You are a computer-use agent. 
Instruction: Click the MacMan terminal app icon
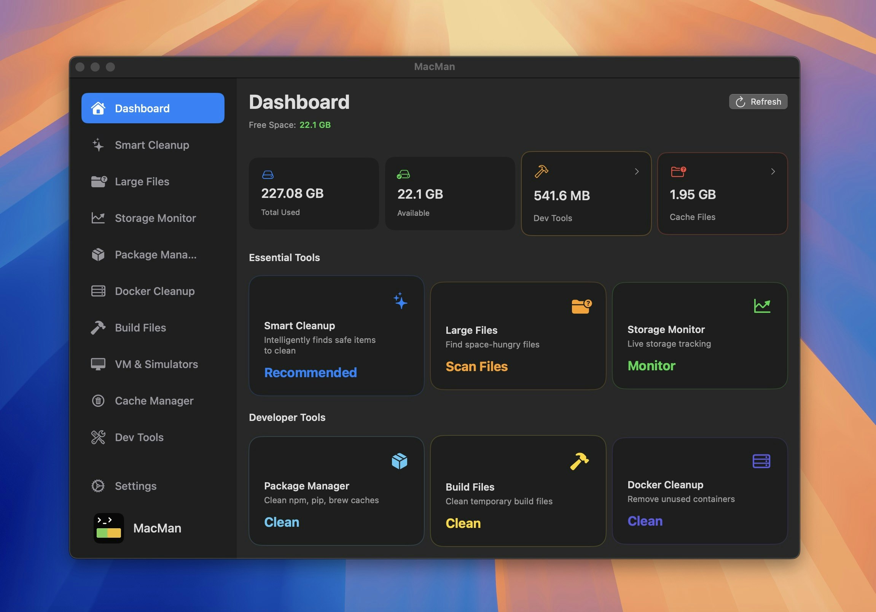(x=108, y=528)
